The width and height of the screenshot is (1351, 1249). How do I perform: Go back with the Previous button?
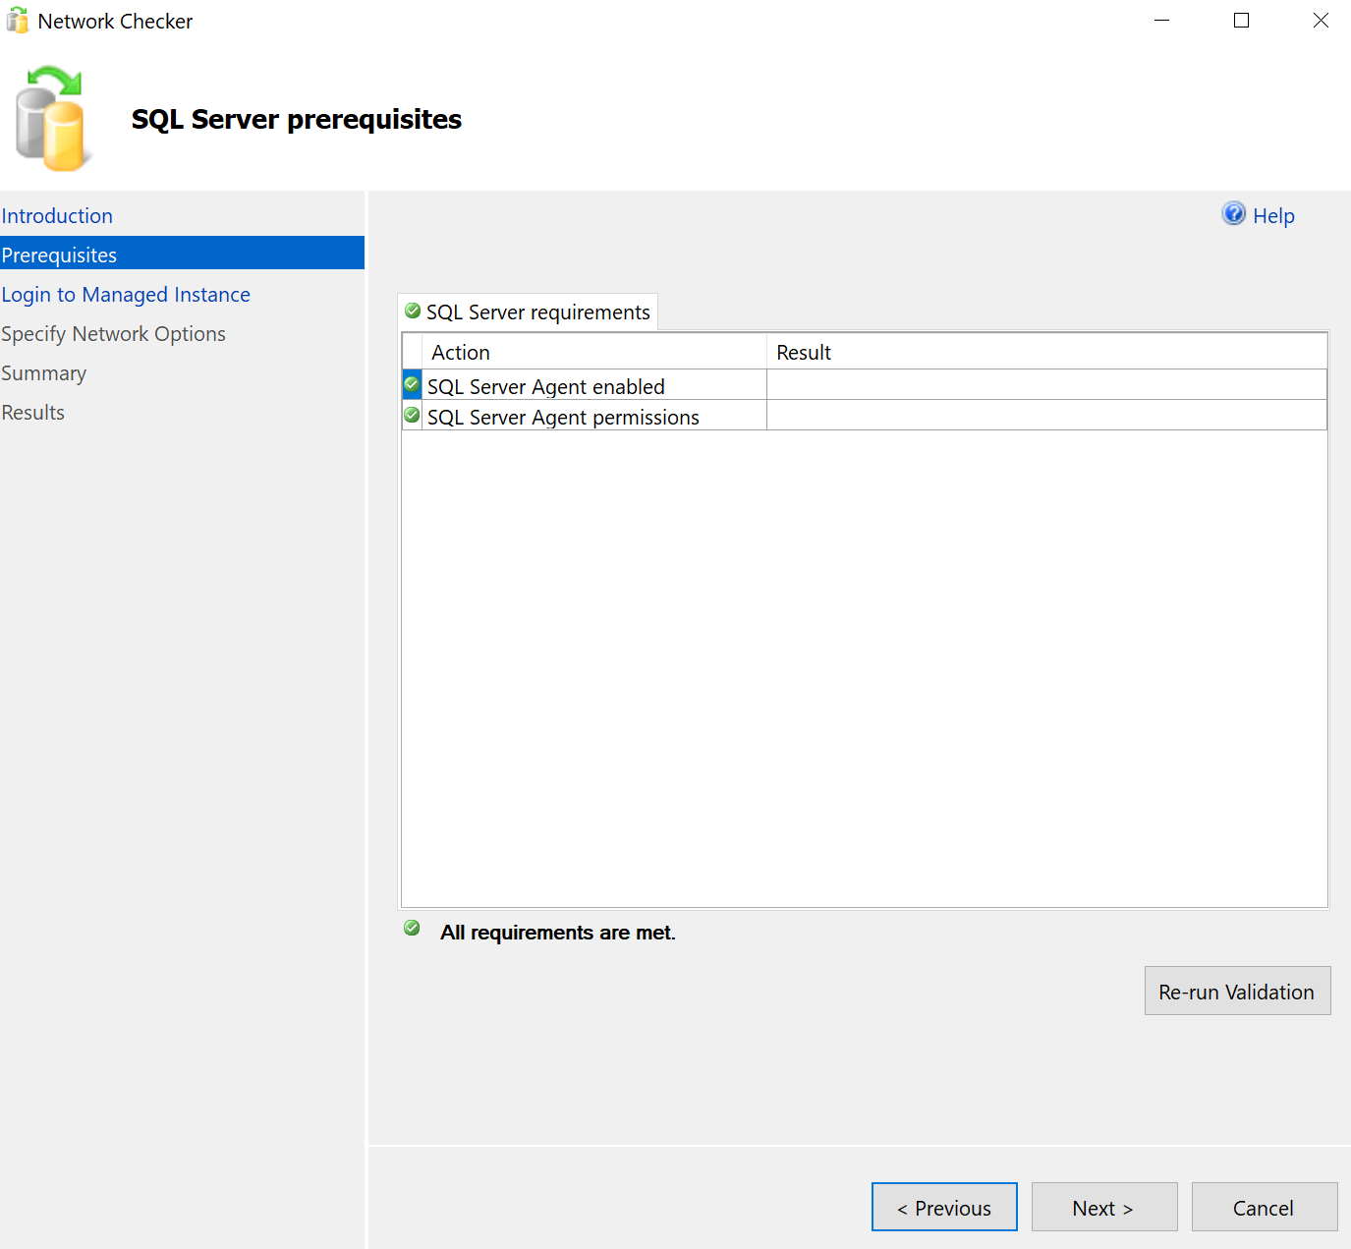coord(944,1207)
